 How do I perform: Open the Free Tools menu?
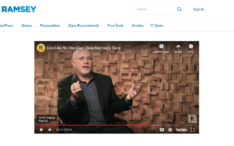pyautogui.click(x=115, y=25)
